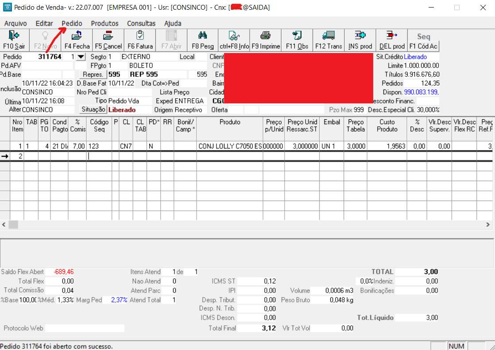Click the Desc.Especial Cli. value 30,000%
Image resolution: width=495 pixels, height=350 pixels.
pos(428,110)
